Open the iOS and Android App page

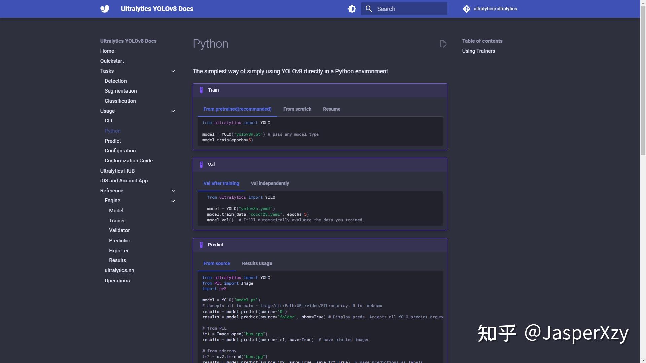pyautogui.click(x=124, y=181)
